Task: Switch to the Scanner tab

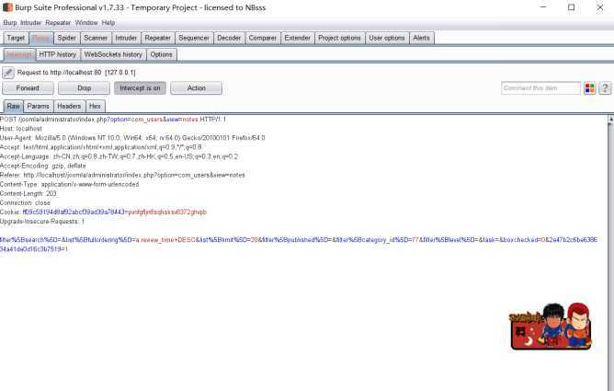Action: coord(96,38)
